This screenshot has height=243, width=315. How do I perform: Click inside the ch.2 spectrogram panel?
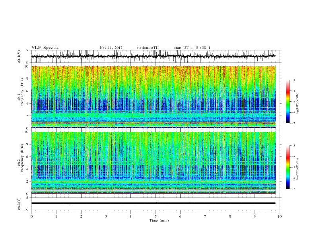click(153, 163)
